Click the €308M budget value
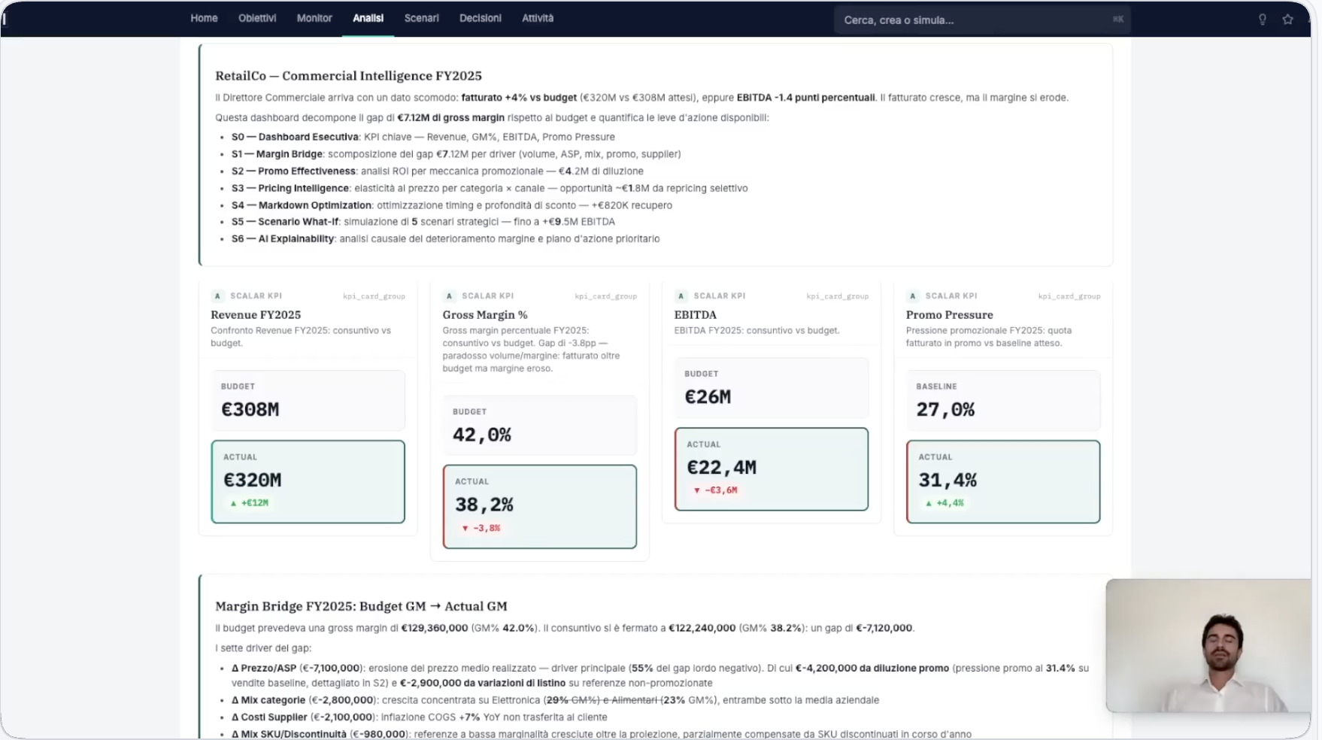This screenshot has height=740, width=1322. pos(250,410)
